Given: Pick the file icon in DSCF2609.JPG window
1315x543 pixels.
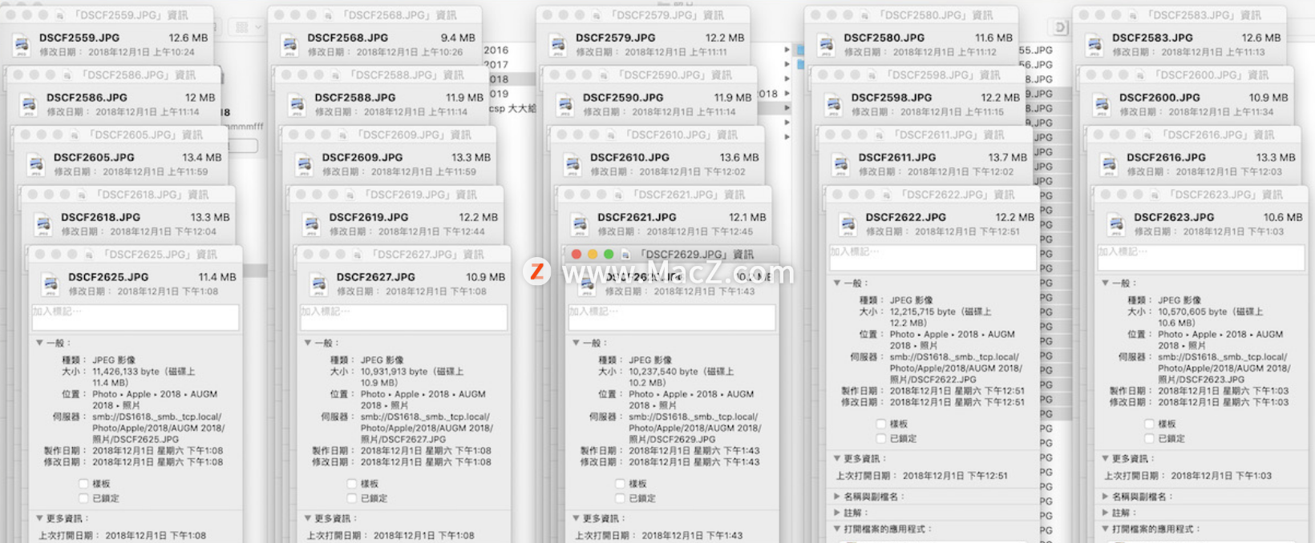Looking at the screenshot, I should tap(305, 165).
